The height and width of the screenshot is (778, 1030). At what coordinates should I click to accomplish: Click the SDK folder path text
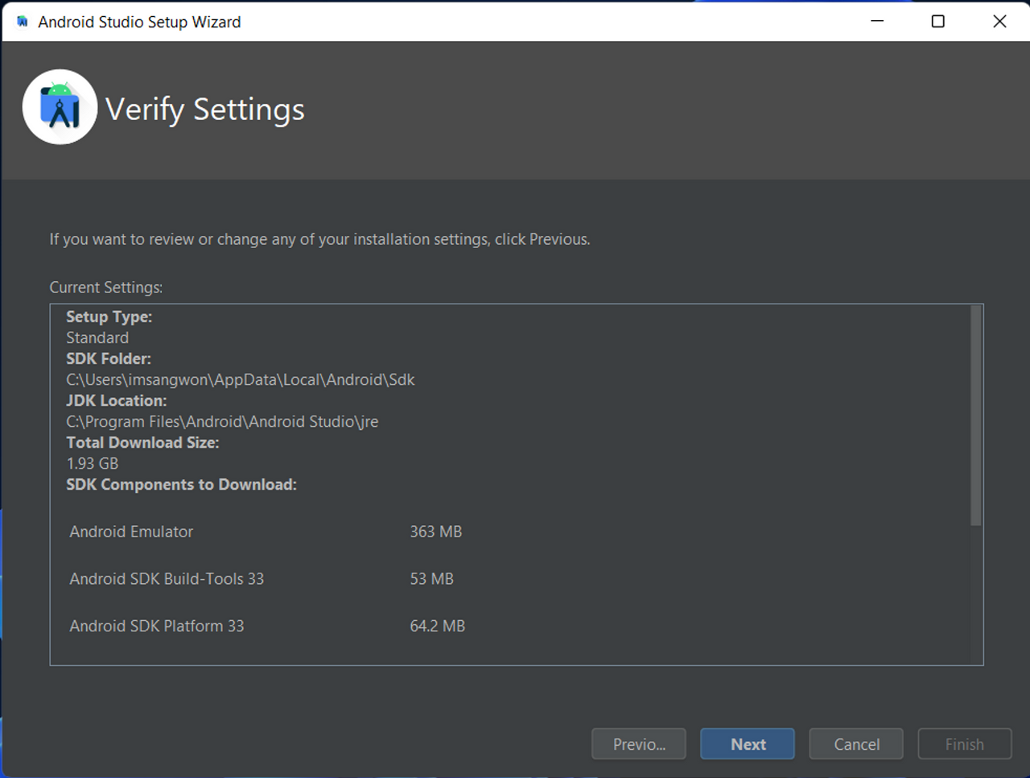pyautogui.click(x=241, y=379)
